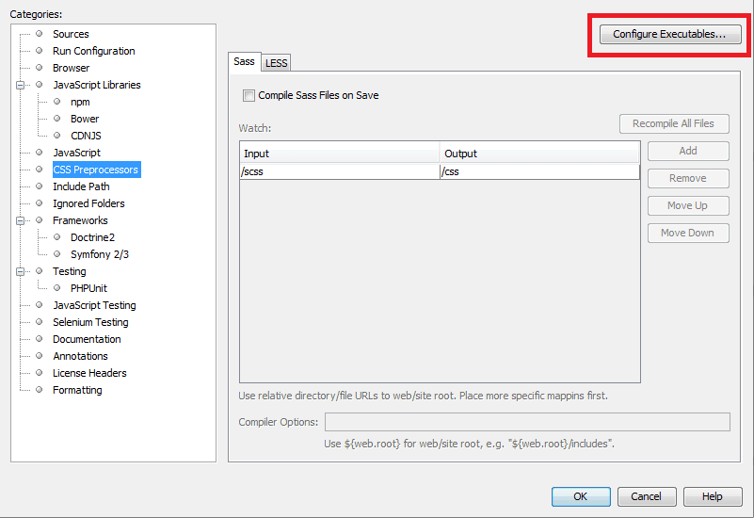Click bullet icon beside Formatting
This screenshot has width=754, height=518.
pos(40,390)
